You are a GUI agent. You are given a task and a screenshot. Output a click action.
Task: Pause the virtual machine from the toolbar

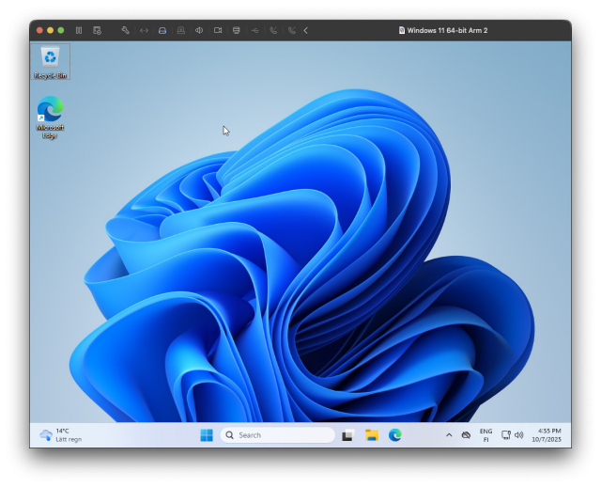point(79,30)
